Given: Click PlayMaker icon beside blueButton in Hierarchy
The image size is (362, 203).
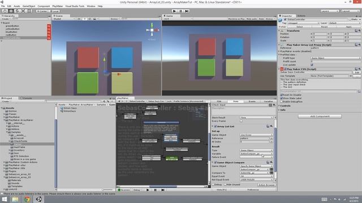Looking at the screenshot, I should (x=49, y=32).
